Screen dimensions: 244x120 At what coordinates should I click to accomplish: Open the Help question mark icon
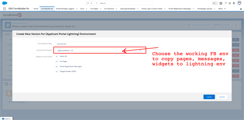[x=225, y=3]
